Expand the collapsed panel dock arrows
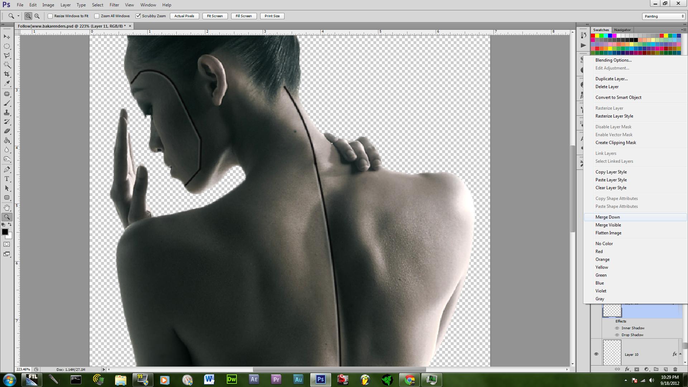The image size is (688, 387). click(x=587, y=25)
